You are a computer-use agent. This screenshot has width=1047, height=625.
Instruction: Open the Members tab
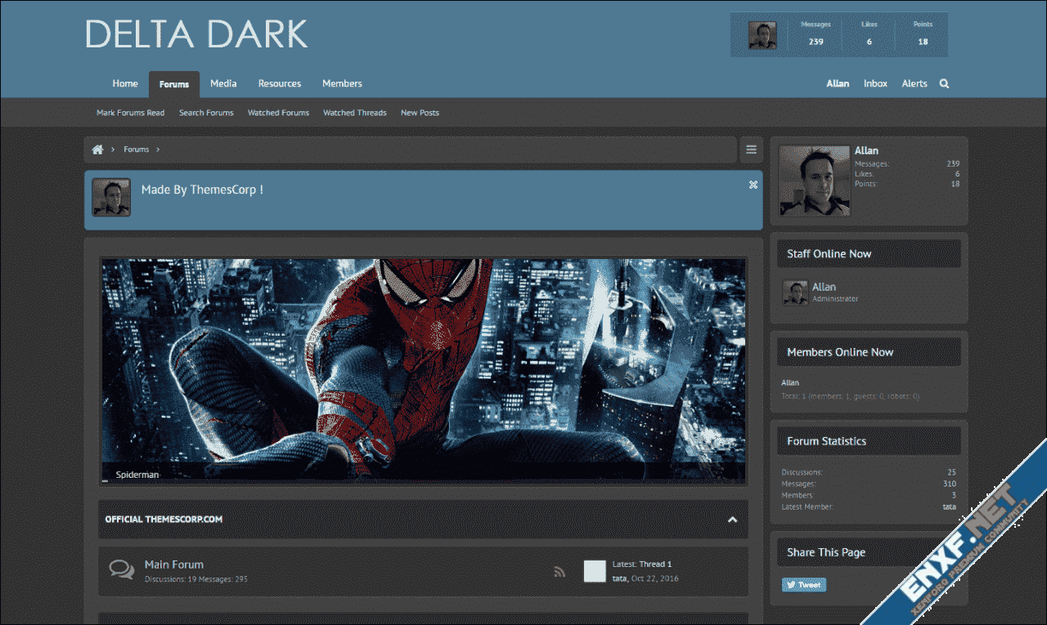point(342,83)
